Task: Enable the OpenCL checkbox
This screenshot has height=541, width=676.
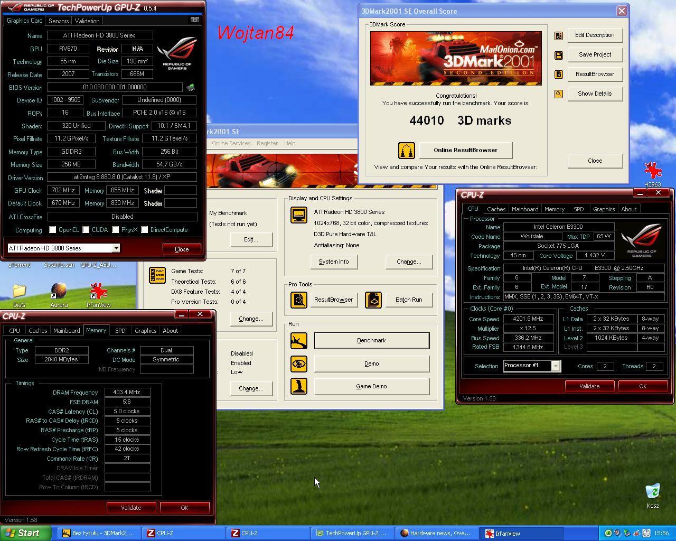Action: click(x=53, y=230)
